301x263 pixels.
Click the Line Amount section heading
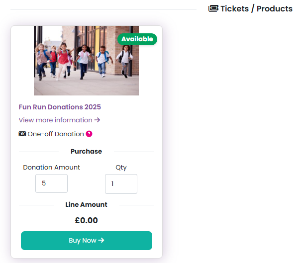point(87,205)
